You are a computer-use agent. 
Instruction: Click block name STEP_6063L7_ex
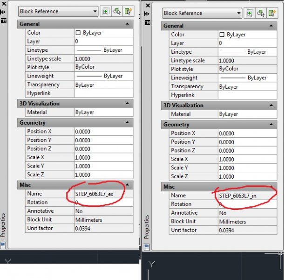pos(94,194)
